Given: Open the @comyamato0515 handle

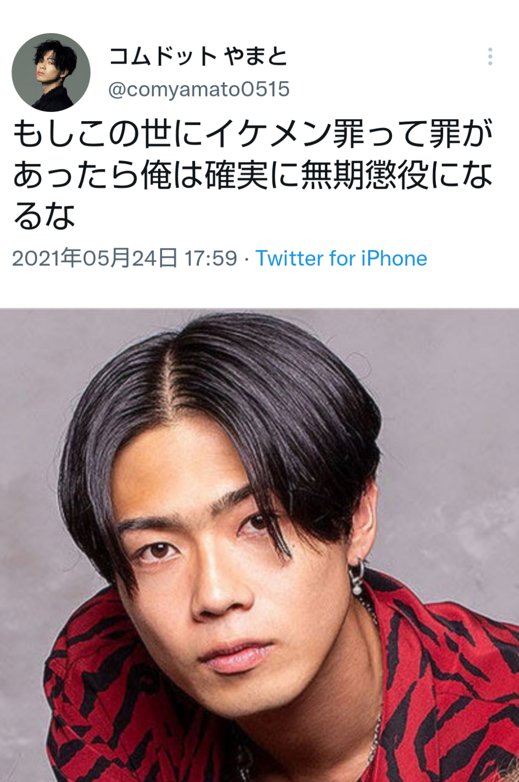Looking at the screenshot, I should pos(199,89).
